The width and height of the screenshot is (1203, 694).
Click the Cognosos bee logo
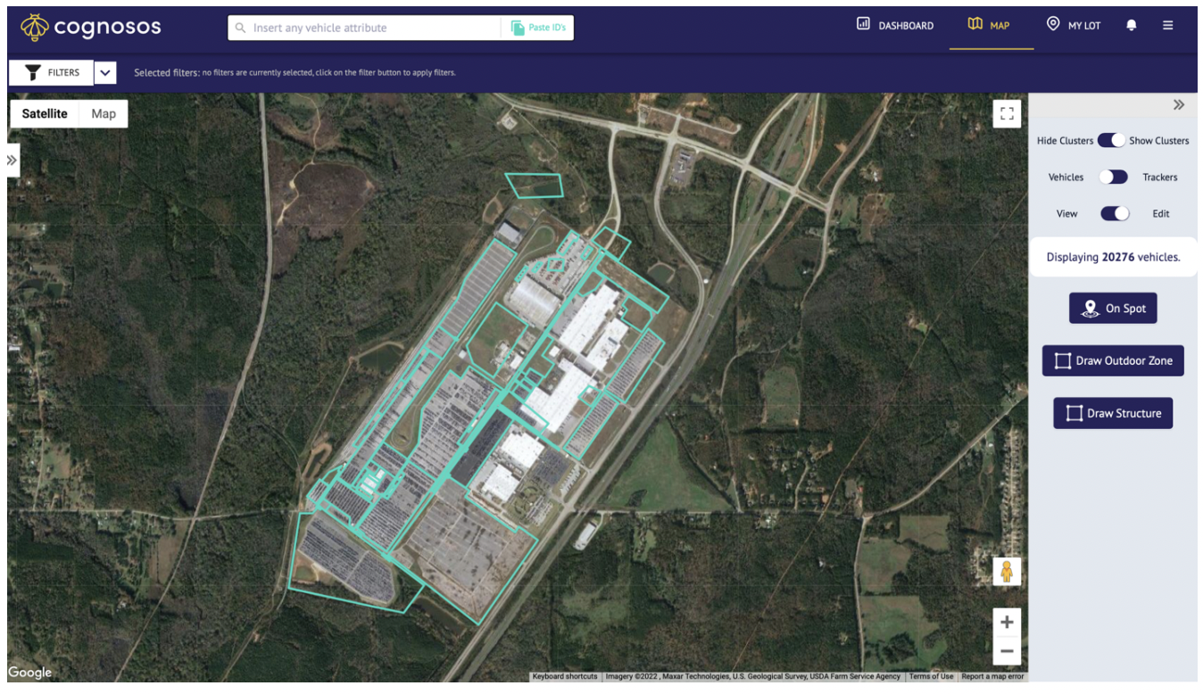pyautogui.click(x=35, y=28)
